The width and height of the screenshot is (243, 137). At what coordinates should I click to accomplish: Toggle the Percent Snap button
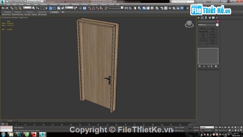[97, 8]
